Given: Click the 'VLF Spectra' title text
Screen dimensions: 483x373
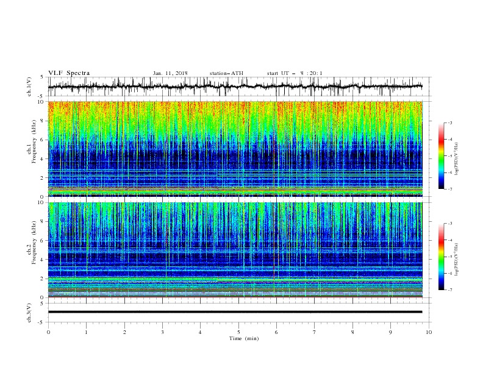Looking at the screenshot, I should pos(69,73).
